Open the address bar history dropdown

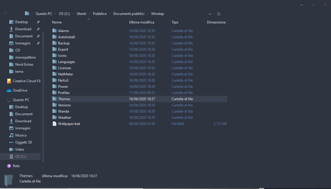coord(210,14)
